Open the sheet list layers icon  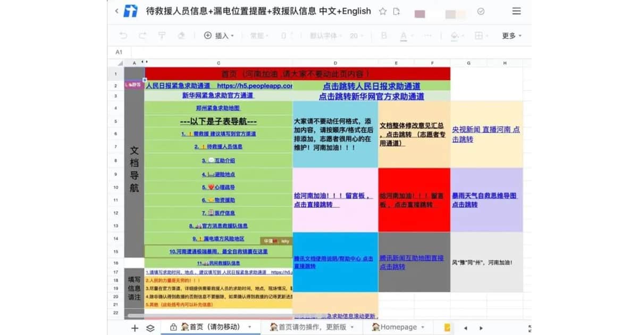[x=150, y=328]
